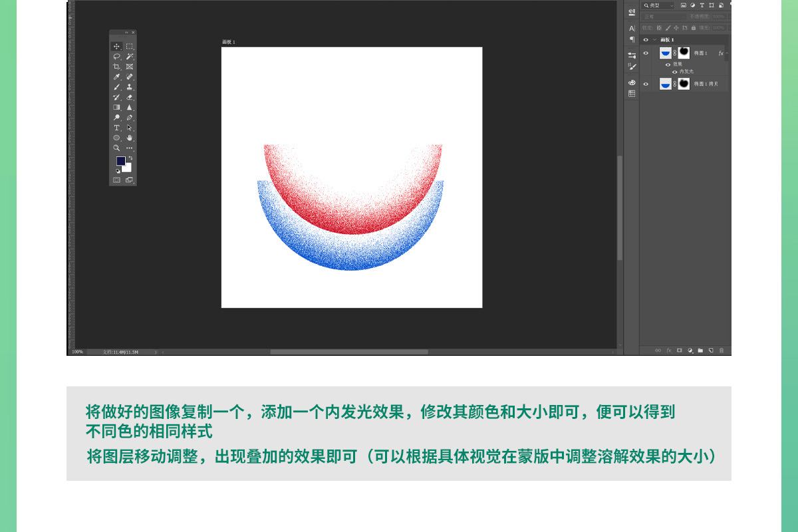
Task: Hide the 画板 1 artboard group
Action: 646,40
